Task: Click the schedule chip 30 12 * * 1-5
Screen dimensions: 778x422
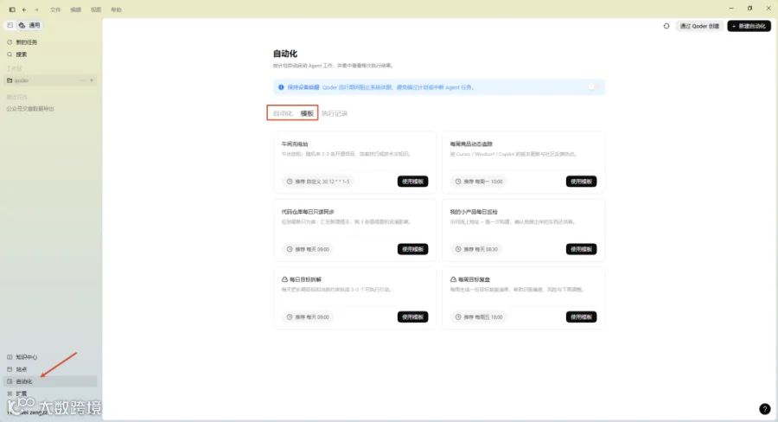Action: pyautogui.click(x=318, y=182)
